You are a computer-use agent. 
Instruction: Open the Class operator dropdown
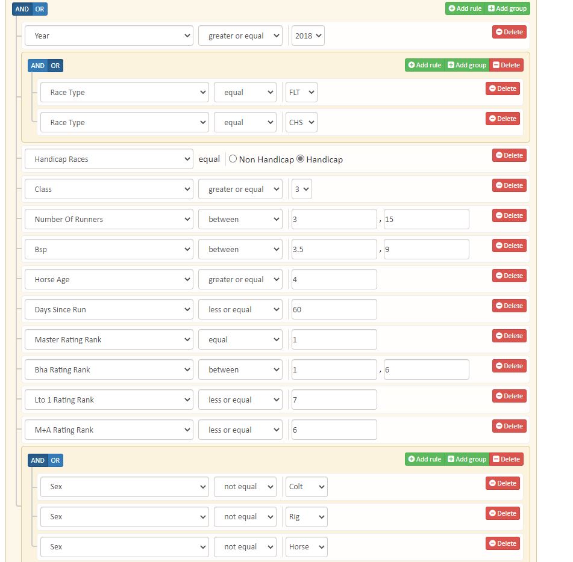(x=240, y=189)
